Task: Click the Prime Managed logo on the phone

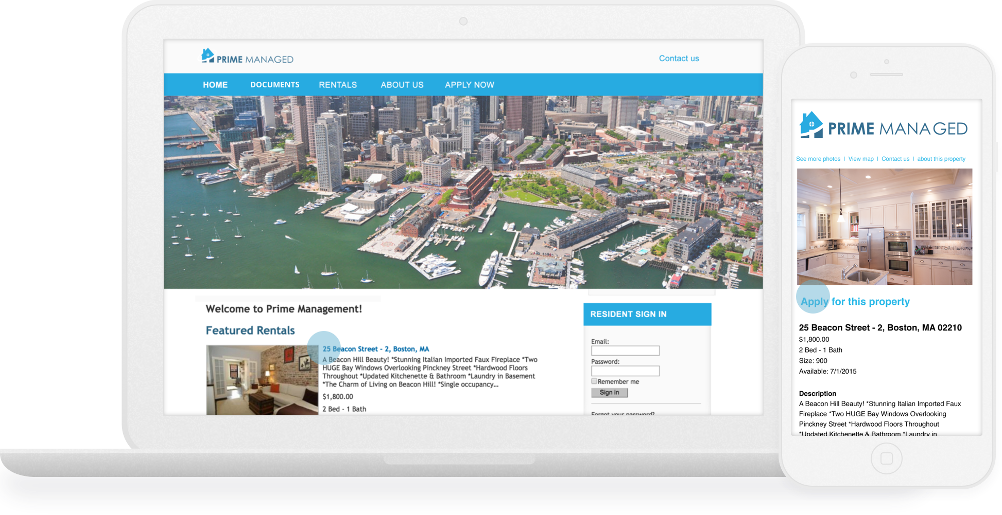Action: [884, 125]
